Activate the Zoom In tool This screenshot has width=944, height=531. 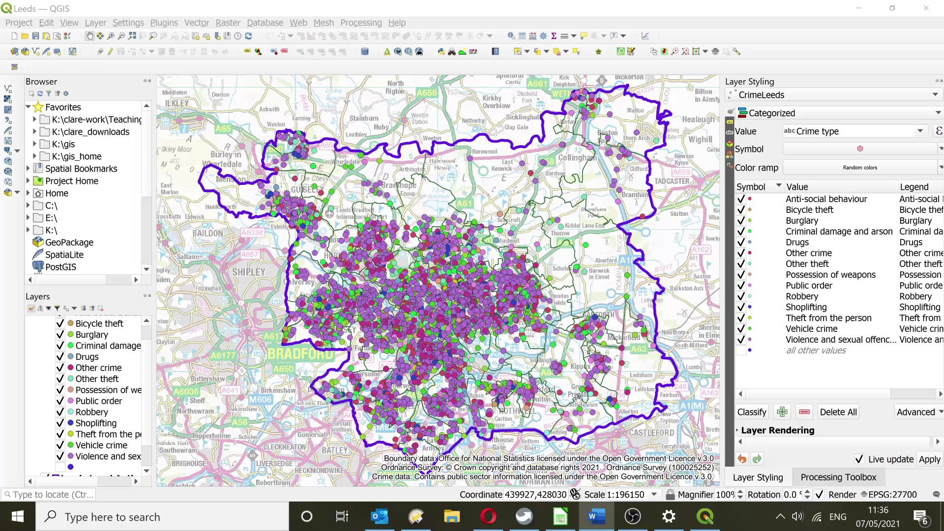tap(110, 35)
